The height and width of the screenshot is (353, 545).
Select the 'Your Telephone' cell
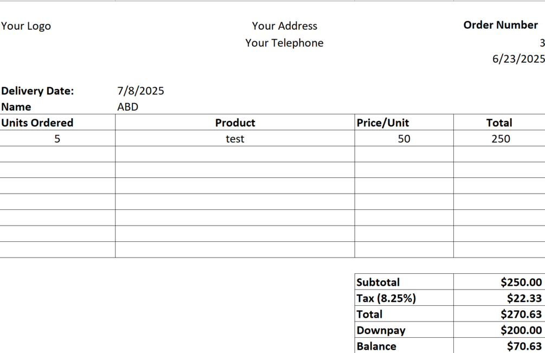coord(284,43)
